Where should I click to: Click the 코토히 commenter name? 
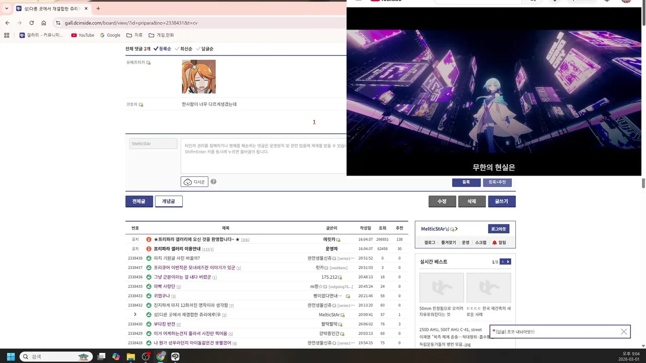[132, 104]
